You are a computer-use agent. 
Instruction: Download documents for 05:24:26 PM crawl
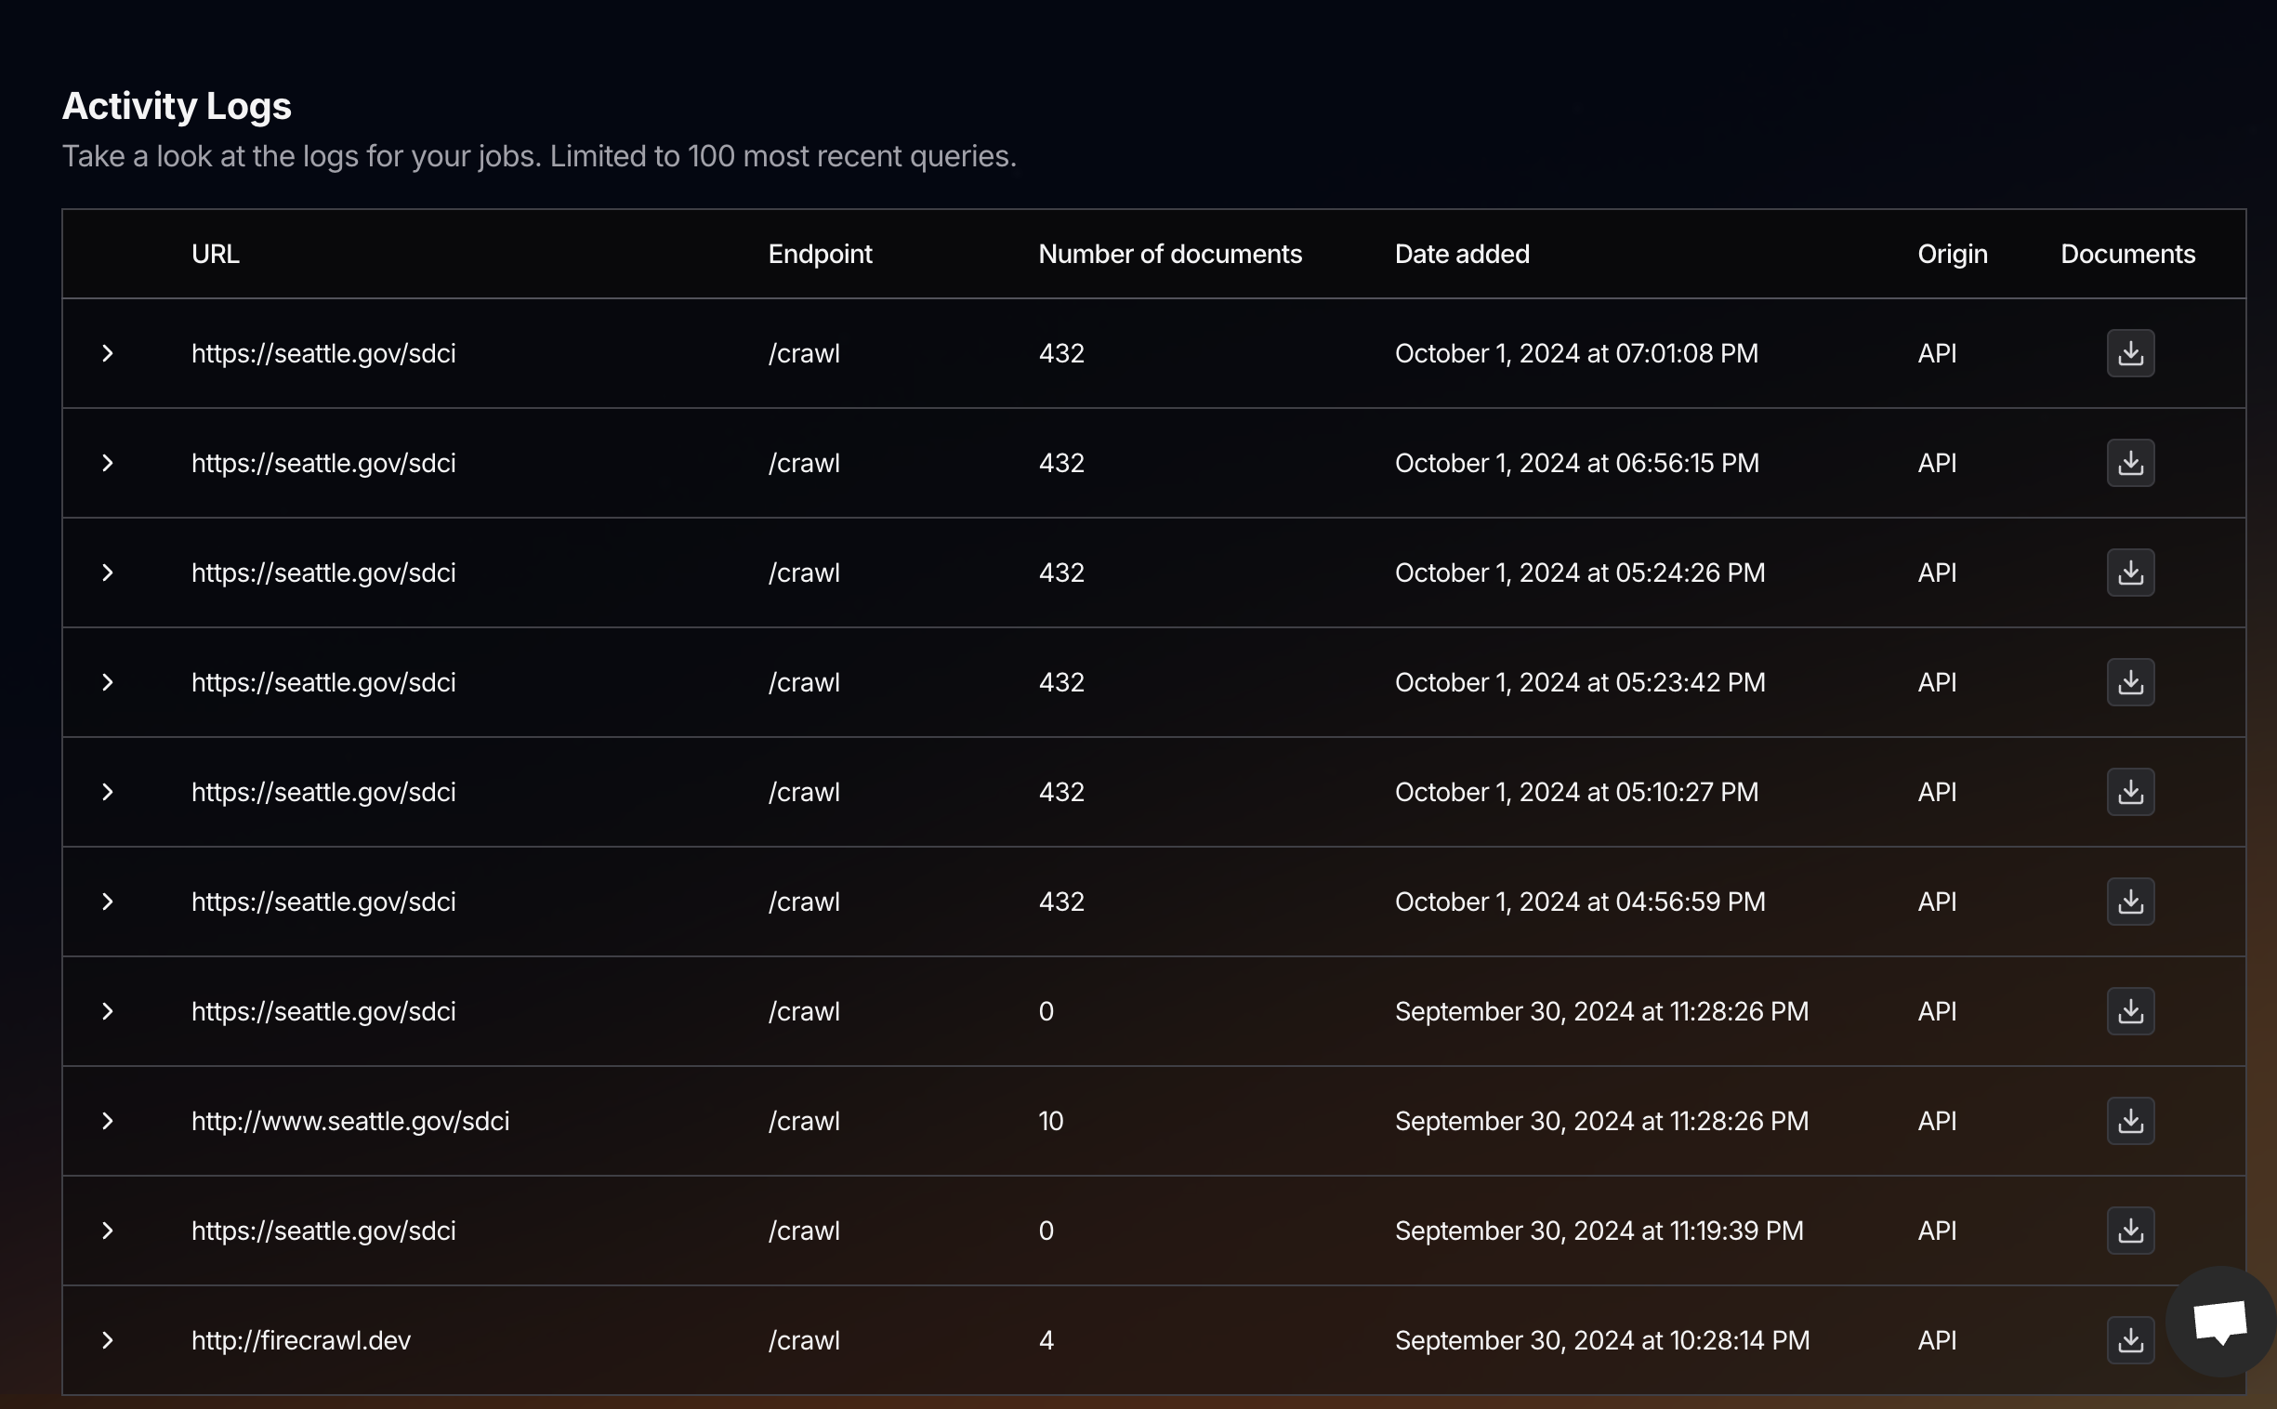pos(2130,573)
